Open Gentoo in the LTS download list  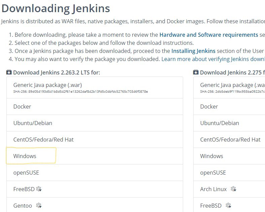pyautogui.click(x=95, y=205)
